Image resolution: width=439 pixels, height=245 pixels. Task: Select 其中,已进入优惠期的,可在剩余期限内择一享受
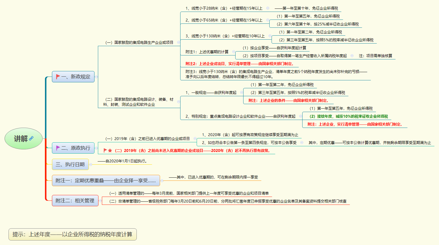point(213,177)
